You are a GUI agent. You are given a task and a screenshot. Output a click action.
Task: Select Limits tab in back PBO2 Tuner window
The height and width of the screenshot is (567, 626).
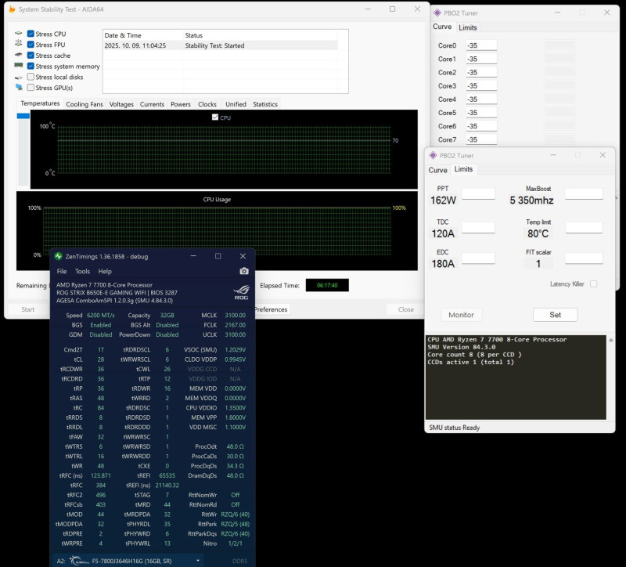pos(467,27)
